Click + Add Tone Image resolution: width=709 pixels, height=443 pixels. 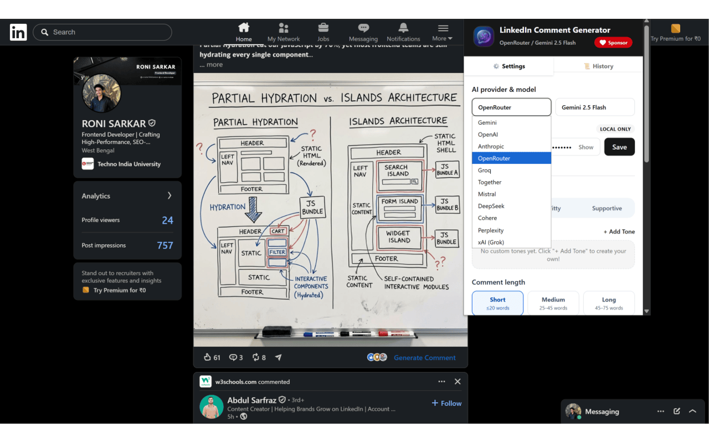[x=619, y=231]
